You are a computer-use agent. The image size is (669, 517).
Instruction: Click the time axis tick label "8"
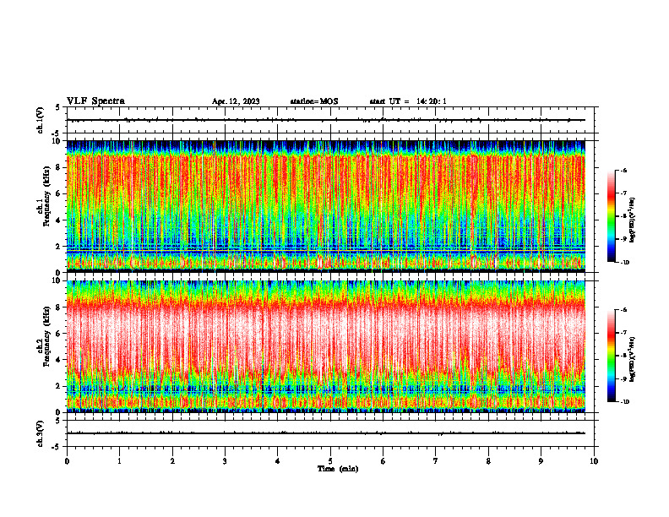[x=488, y=461]
